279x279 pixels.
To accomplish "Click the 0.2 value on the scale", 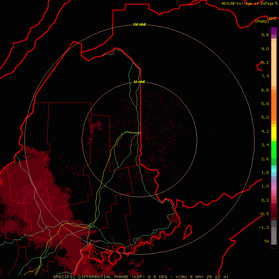I will 265,200.
